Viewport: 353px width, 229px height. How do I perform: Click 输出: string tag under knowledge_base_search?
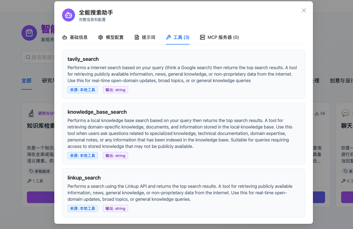point(115,156)
